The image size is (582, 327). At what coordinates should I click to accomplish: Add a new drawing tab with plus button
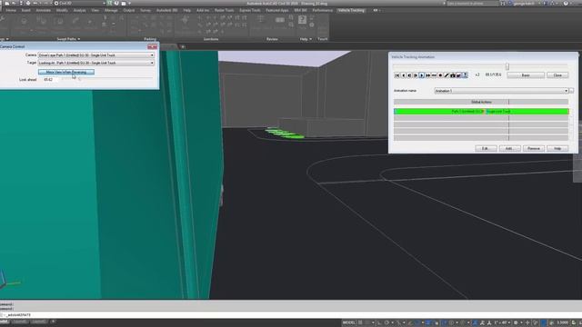click(183, 46)
